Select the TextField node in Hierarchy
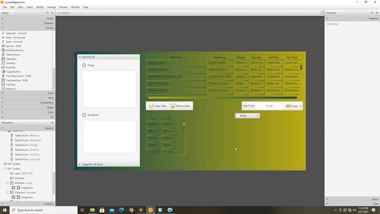Image resolution: width=380 pixels, height=214 pixels. pos(17,178)
